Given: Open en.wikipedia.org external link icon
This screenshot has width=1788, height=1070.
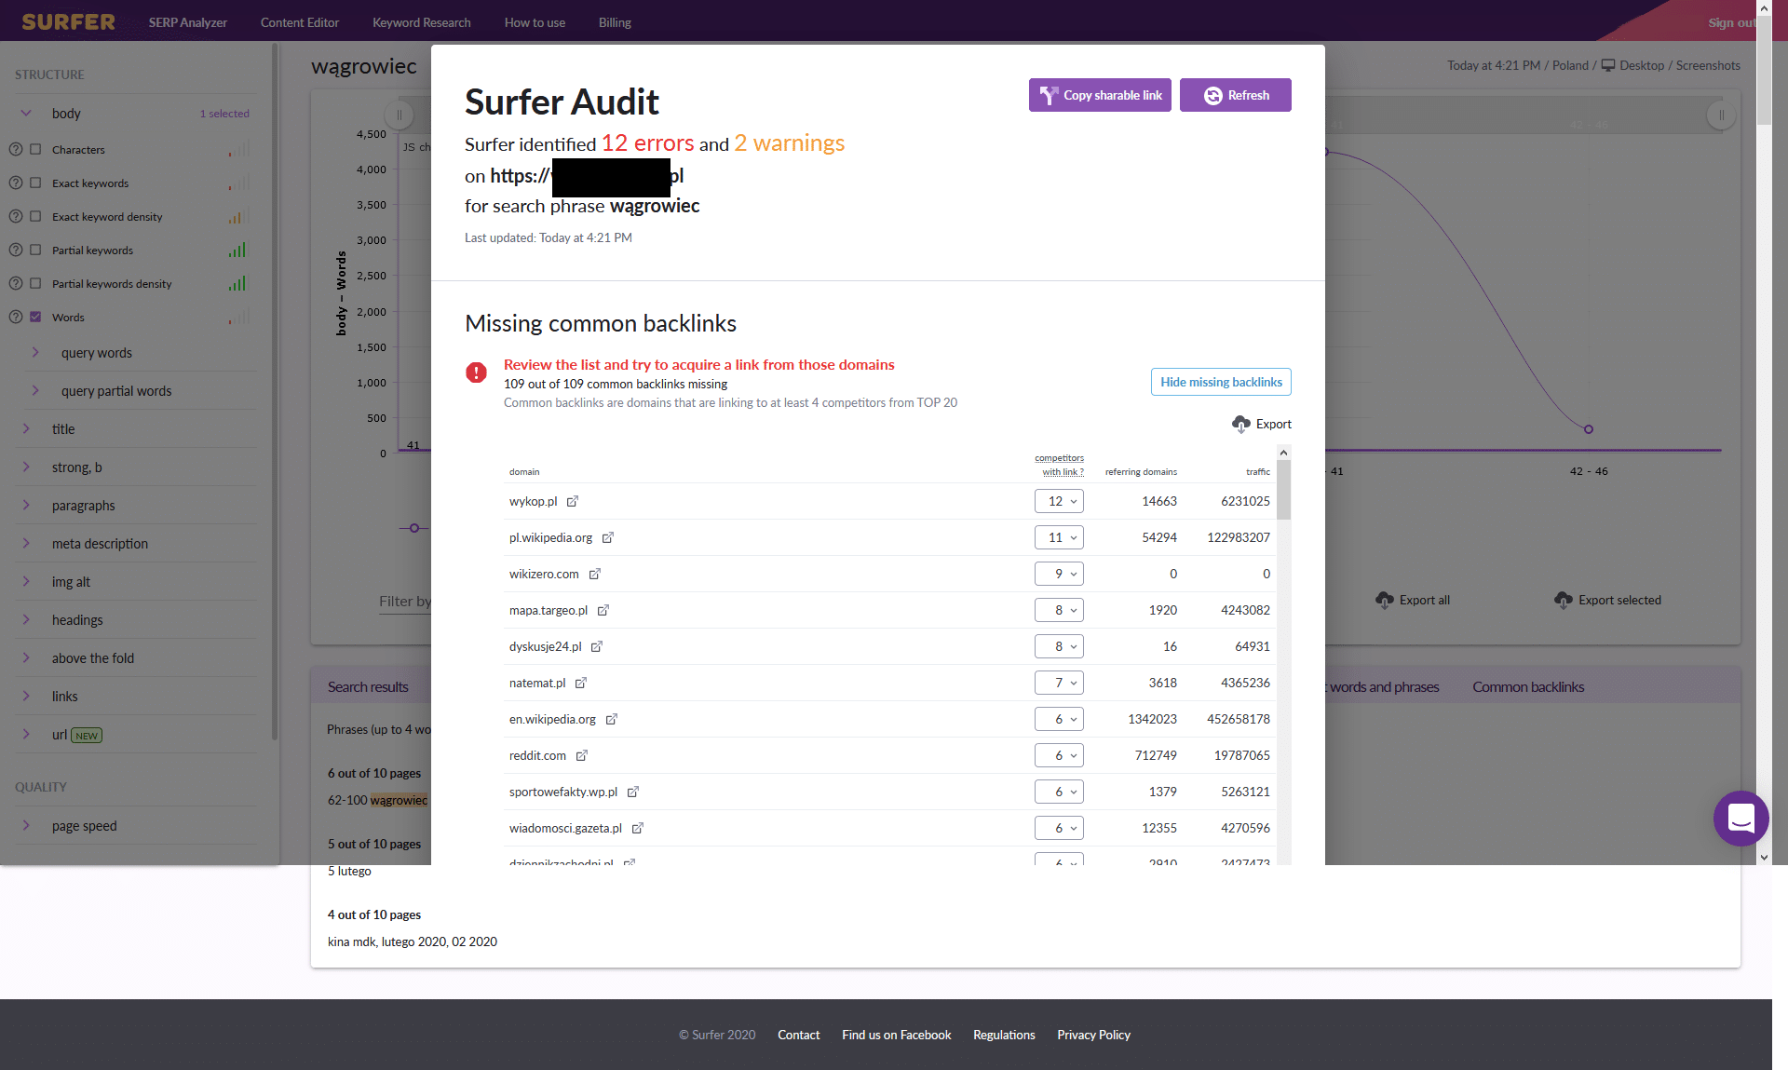Looking at the screenshot, I should tap(612, 719).
